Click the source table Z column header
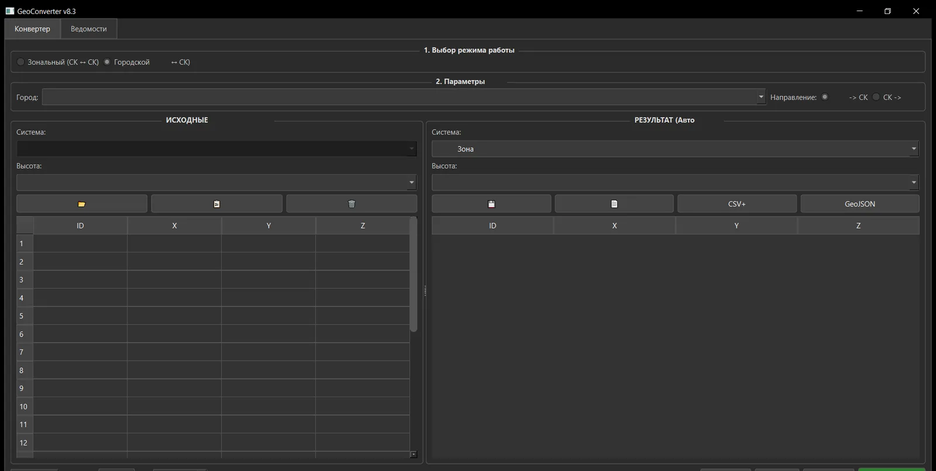 363,226
